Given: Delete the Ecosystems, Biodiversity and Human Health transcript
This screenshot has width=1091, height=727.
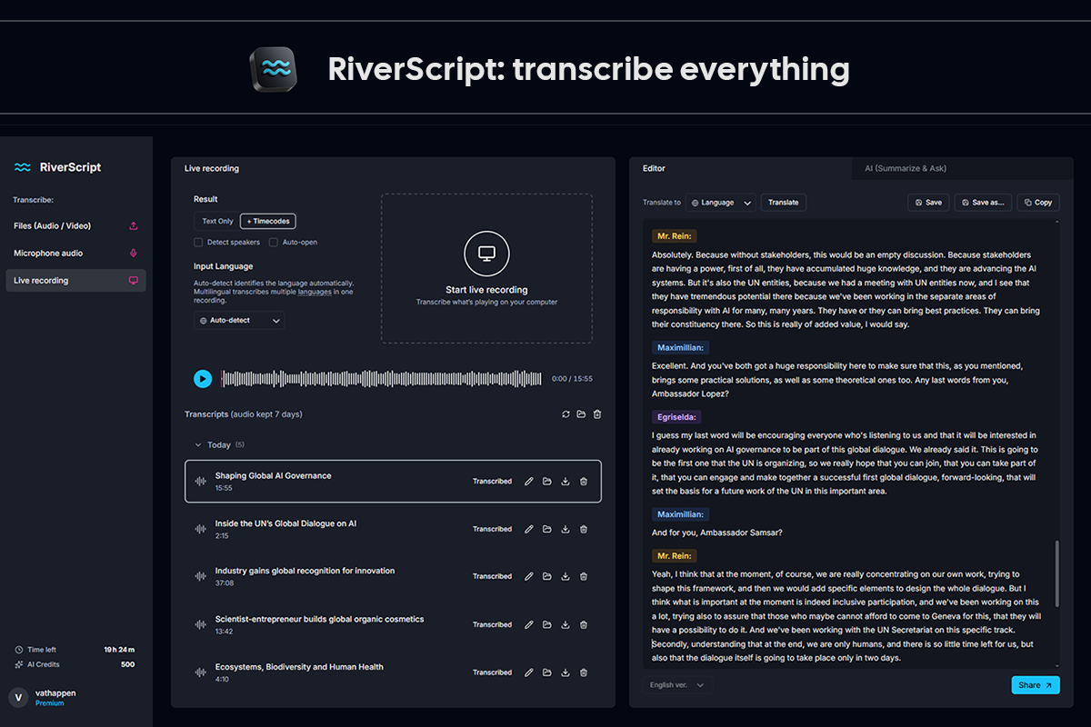Looking at the screenshot, I should pyautogui.click(x=584, y=672).
